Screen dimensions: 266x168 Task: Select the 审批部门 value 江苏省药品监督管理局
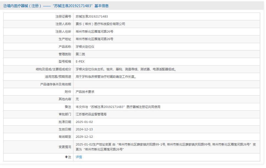click(x=91, y=114)
